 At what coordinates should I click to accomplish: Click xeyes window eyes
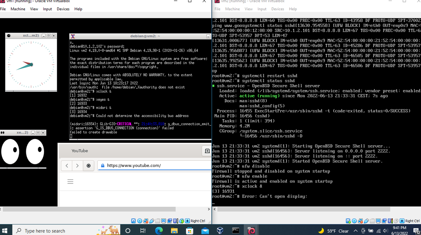pos(23,152)
